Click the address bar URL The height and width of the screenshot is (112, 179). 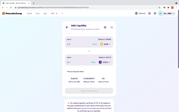pyautogui.click(x=53, y=7)
